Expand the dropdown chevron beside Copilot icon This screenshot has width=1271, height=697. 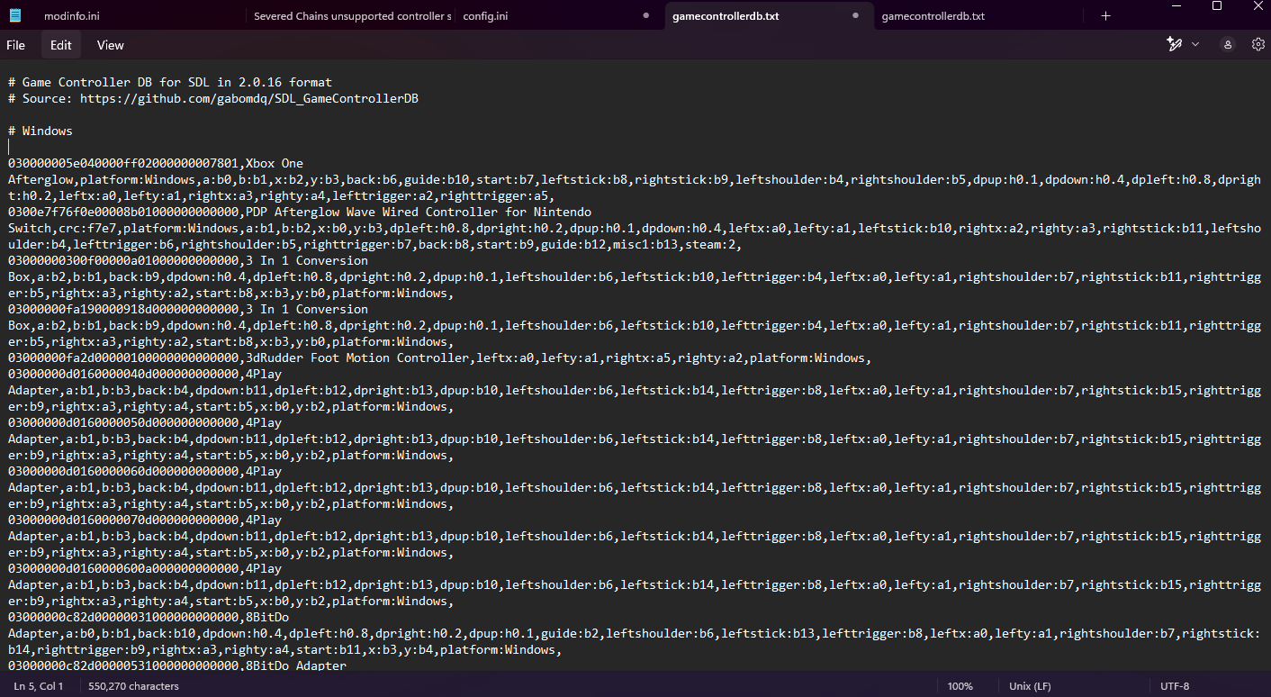tap(1195, 44)
